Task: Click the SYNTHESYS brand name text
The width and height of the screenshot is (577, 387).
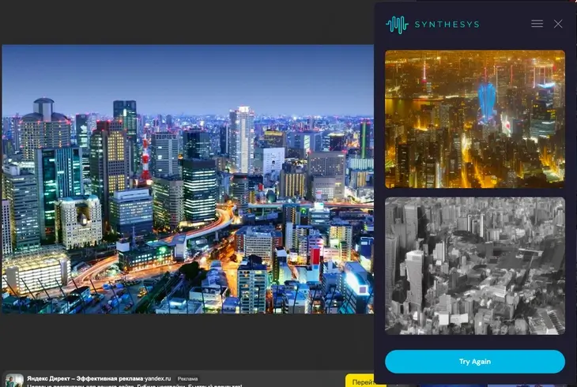Action: click(447, 24)
